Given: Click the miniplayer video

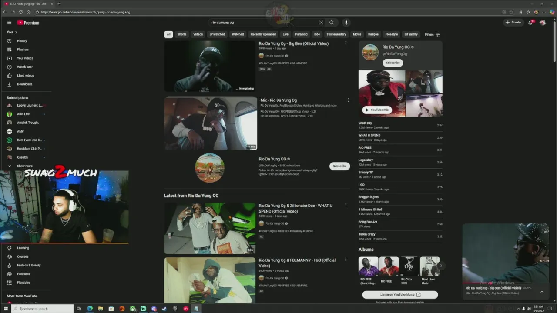Looking at the screenshot, I should 505,254.
